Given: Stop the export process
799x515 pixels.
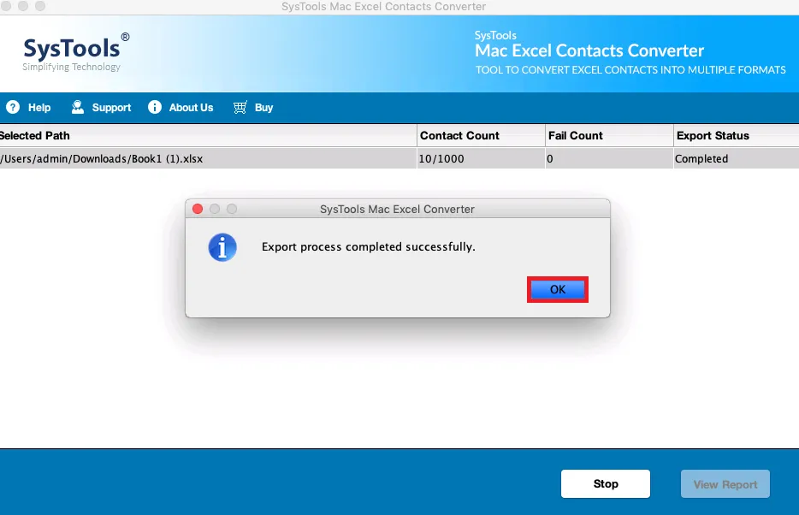Looking at the screenshot, I should pyautogui.click(x=606, y=483).
